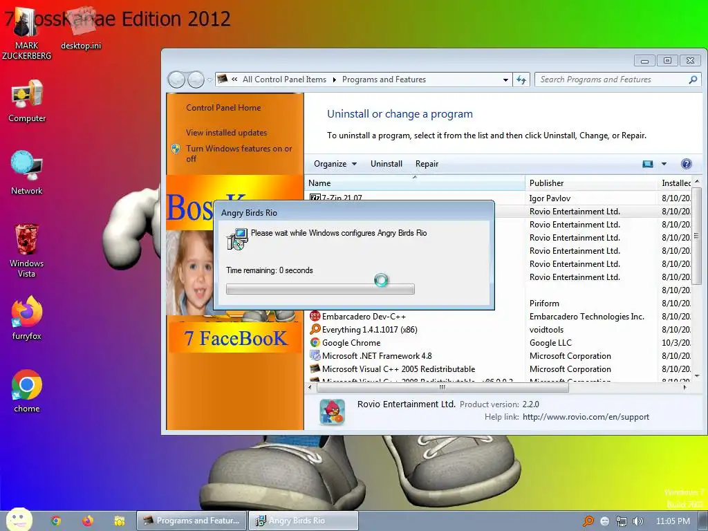This screenshot has width=708, height=531.
Task: Open the MARK ZUCKERBERG desktop icon
Action: (26, 32)
